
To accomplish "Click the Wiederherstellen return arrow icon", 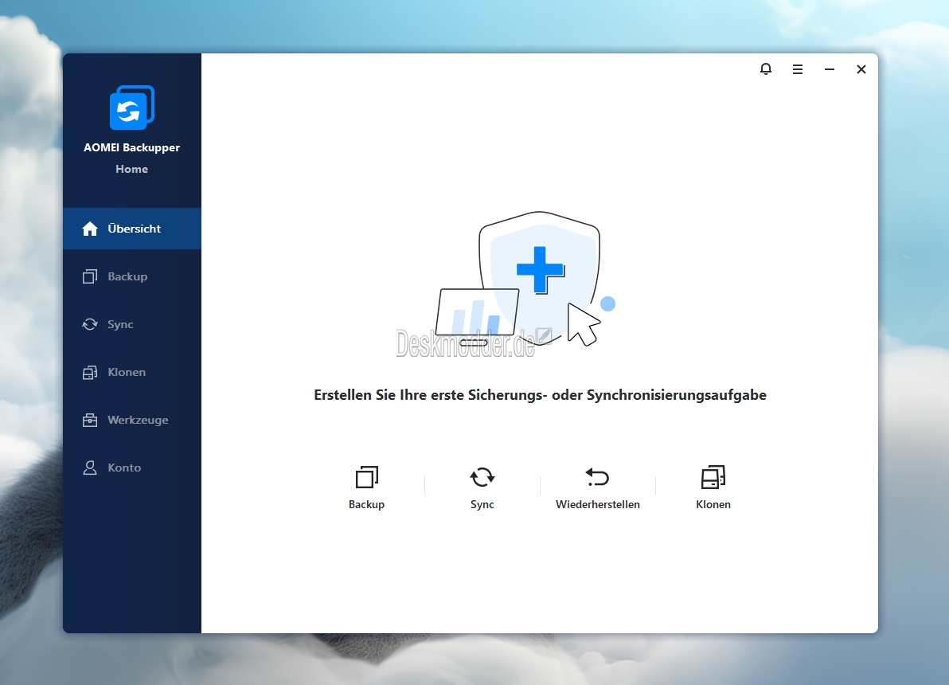I will pyautogui.click(x=597, y=477).
